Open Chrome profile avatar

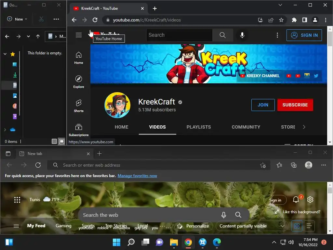315,20
